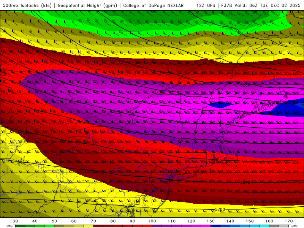Screen dimensions: 304x228
Task: Click the bright red swatch left of 100
Action: pos(147,226)
